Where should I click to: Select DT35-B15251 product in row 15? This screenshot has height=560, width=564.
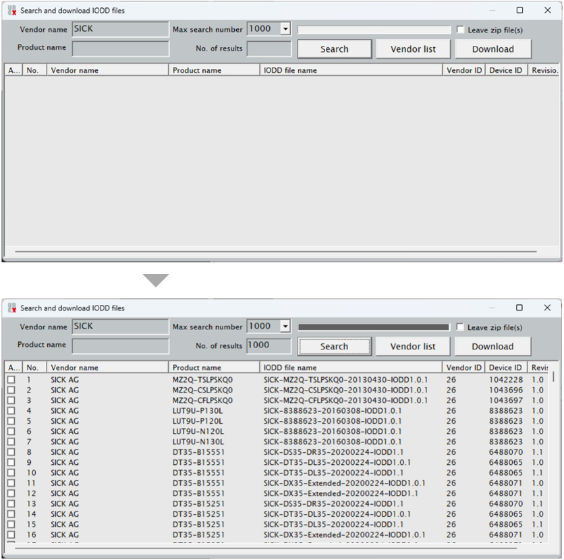pyautogui.click(x=198, y=524)
